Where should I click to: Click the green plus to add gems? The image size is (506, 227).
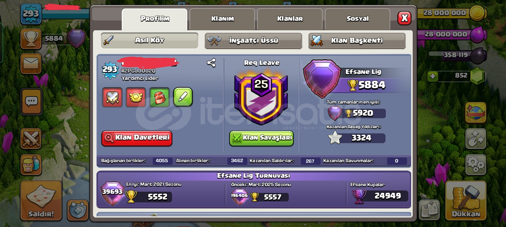[x=433, y=76]
